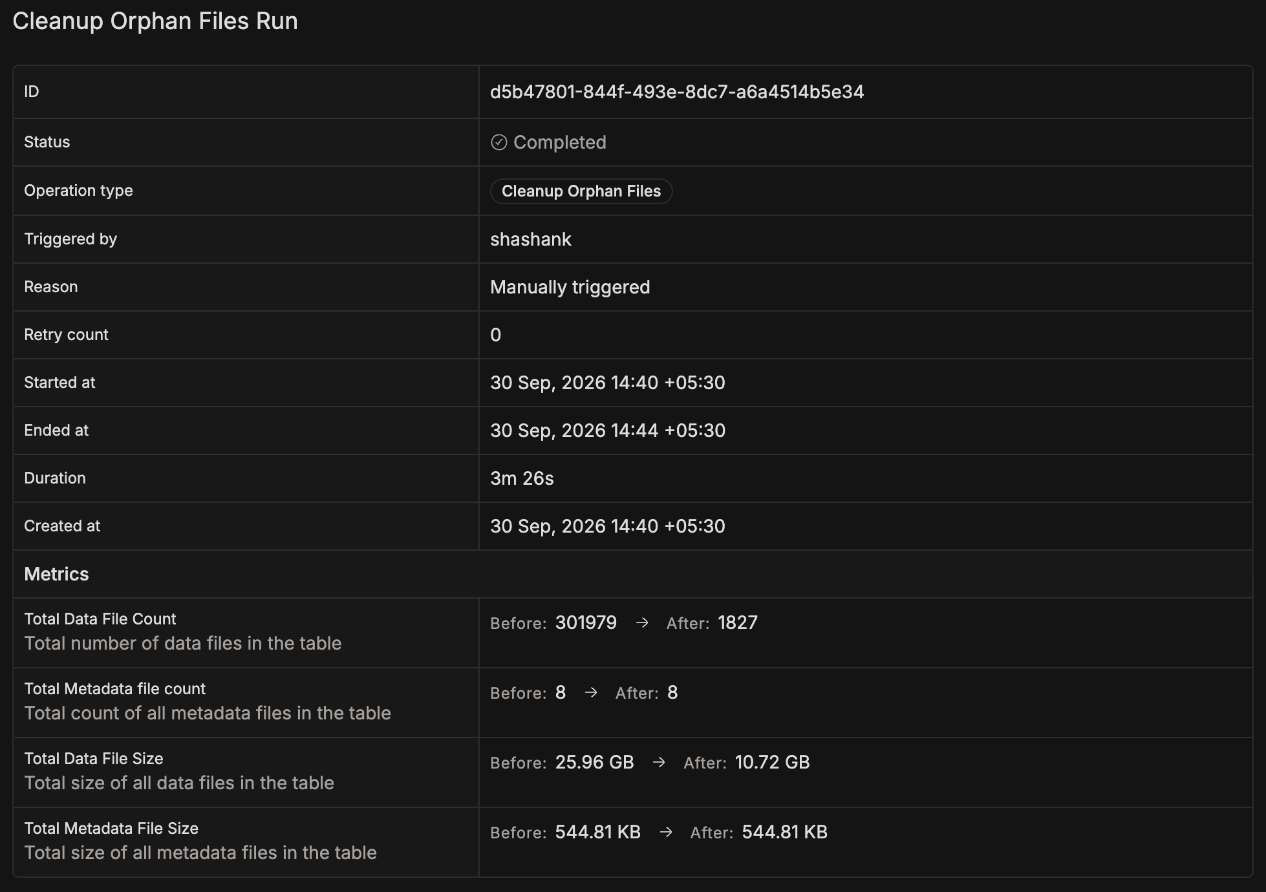Click the 'Ended at' row label
Screen dimensions: 1266x892
[x=56, y=430]
